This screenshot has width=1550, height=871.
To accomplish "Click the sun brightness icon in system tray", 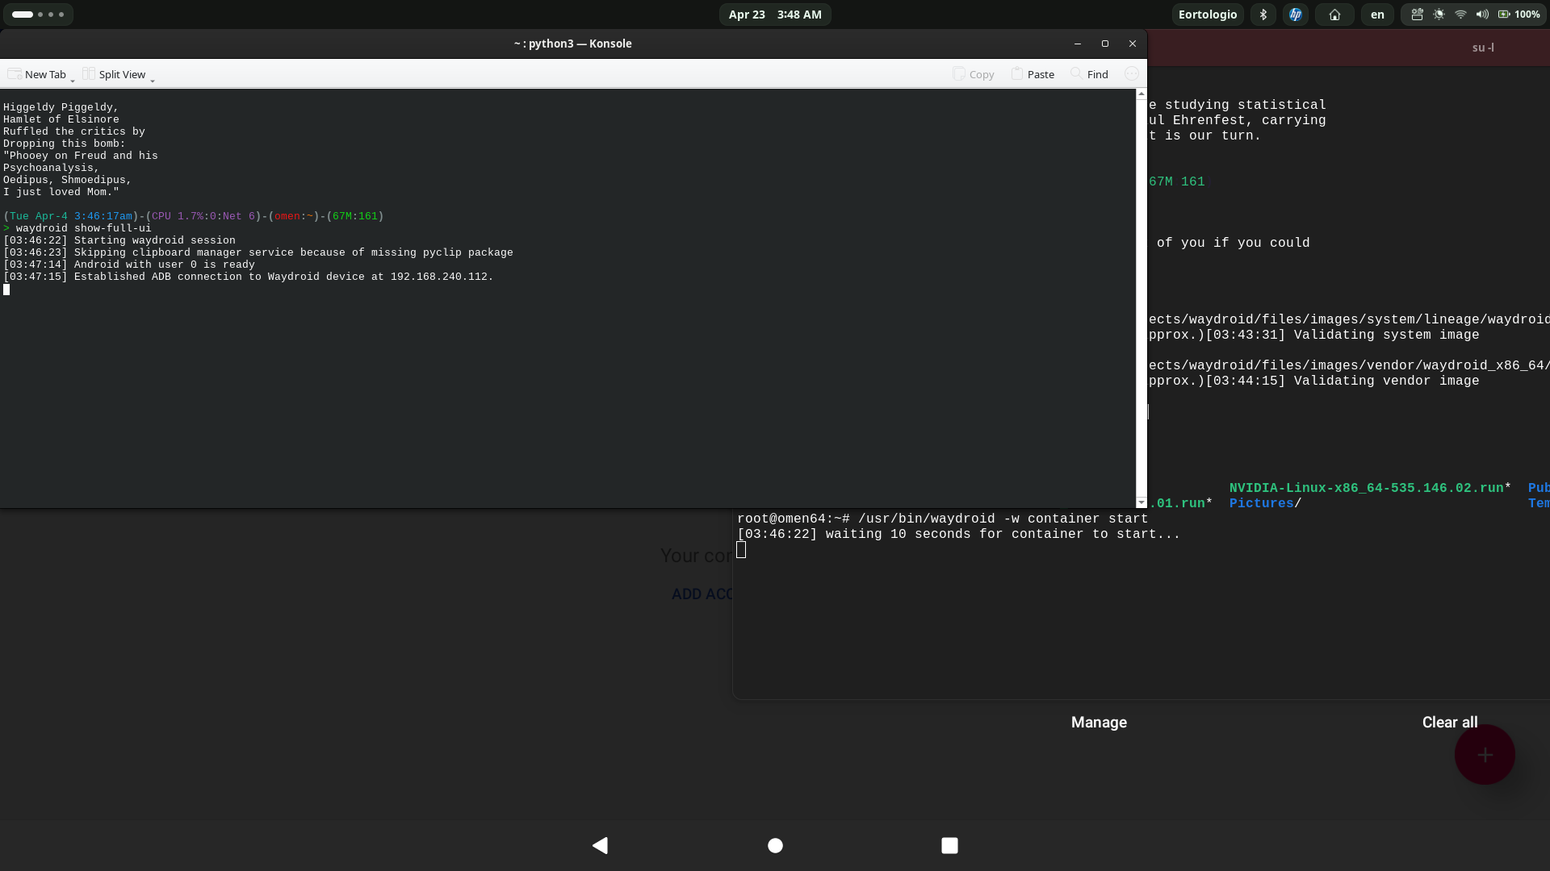I will (x=1439, y=15).
